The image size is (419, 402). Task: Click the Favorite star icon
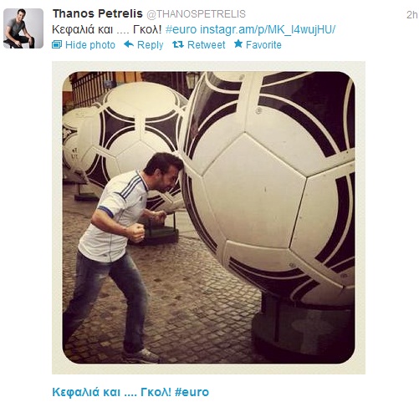[238, 43]
